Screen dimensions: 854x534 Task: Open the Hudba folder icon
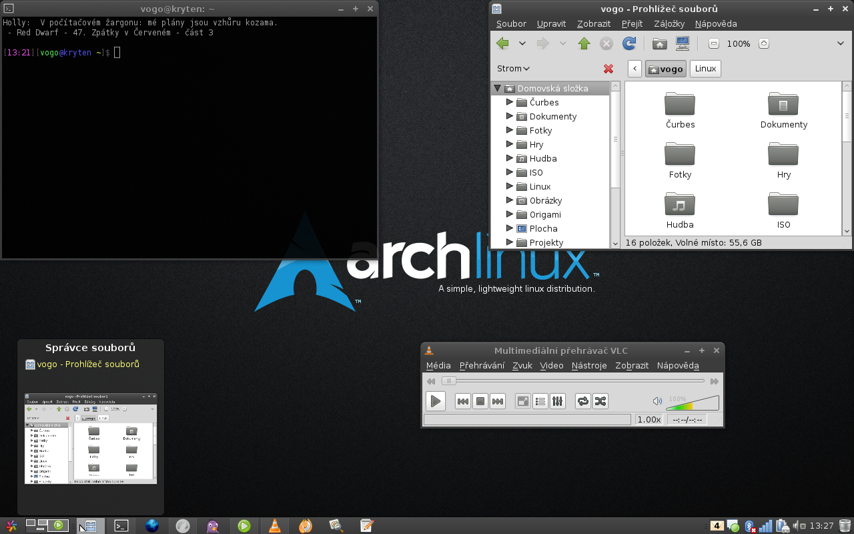(680, 204)
